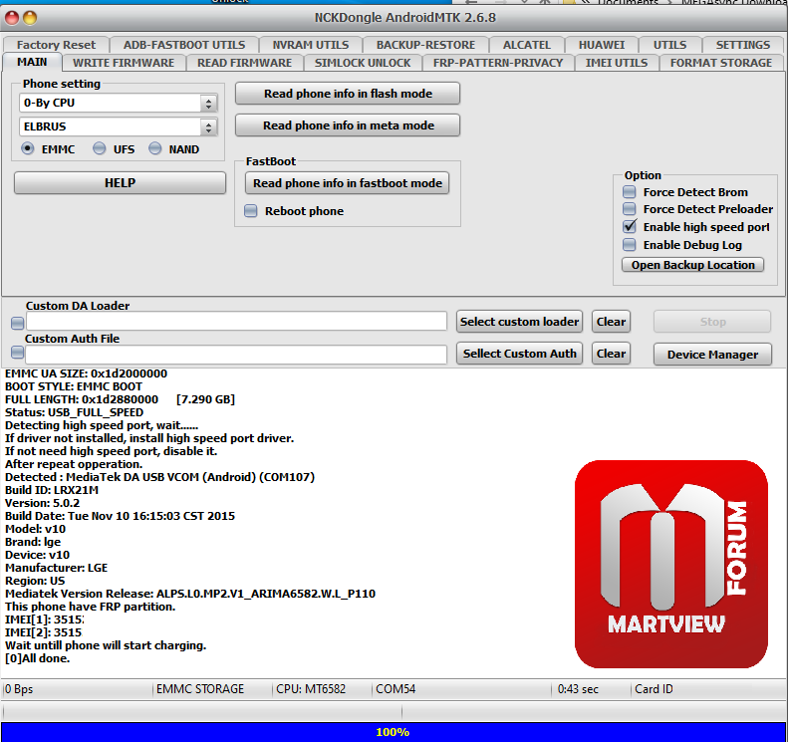Viewport: 790px width, 742px height.
Task: Click Open Backup Location button
Action: [x=692, y=265]
